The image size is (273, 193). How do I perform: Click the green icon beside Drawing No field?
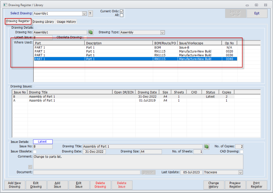pyautogui.click(x=91, y=32)
